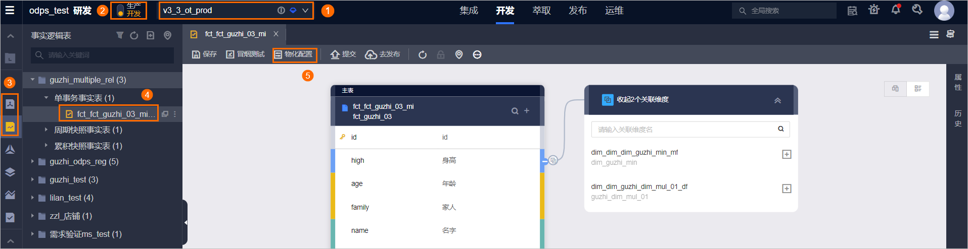This screenshot has width=968, height=249.
Task: Focus the 全局搜索 global search box
Action: click(784, 11)
